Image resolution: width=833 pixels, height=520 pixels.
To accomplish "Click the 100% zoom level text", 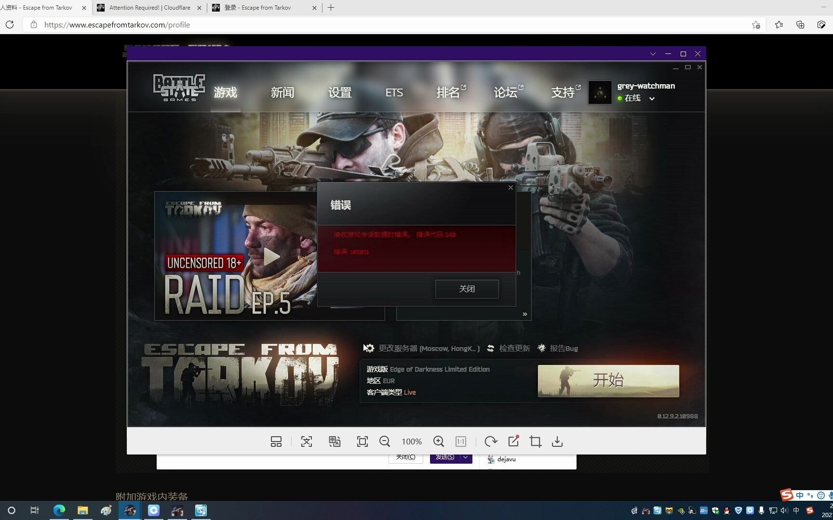I will [x=412, y=442].
